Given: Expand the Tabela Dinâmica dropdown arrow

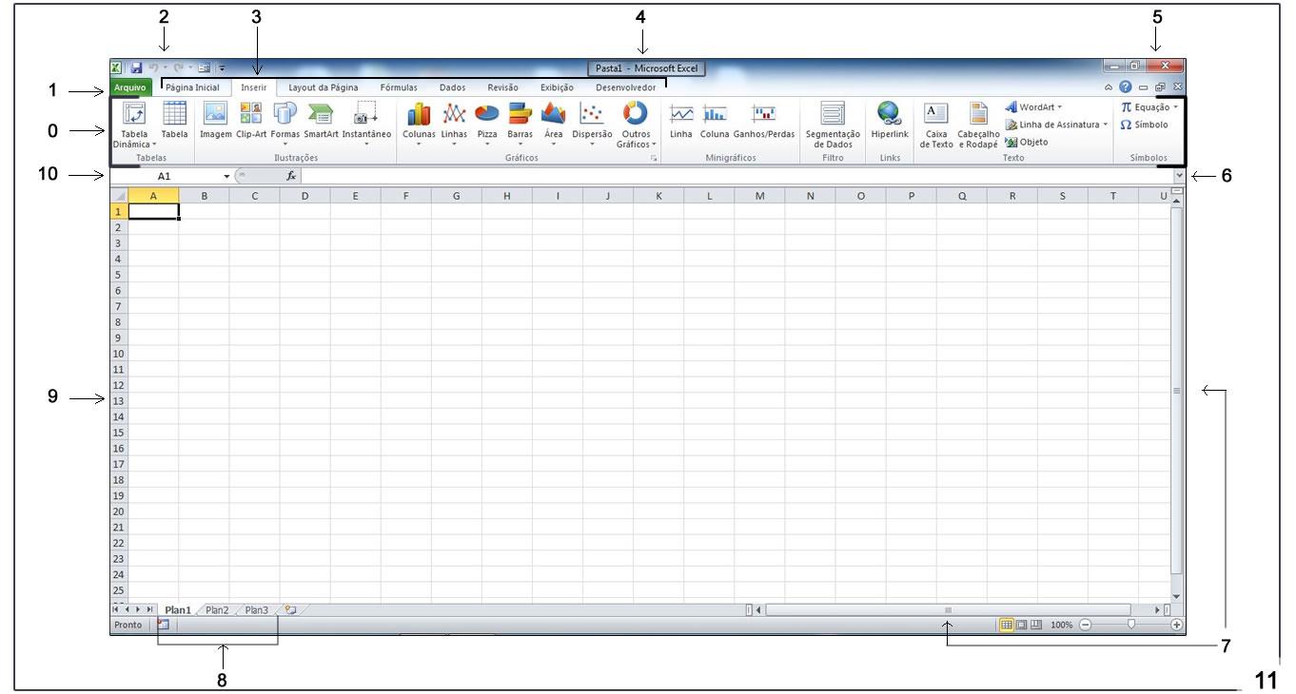Looking at the screenshot, I should (x=154, y=145).
